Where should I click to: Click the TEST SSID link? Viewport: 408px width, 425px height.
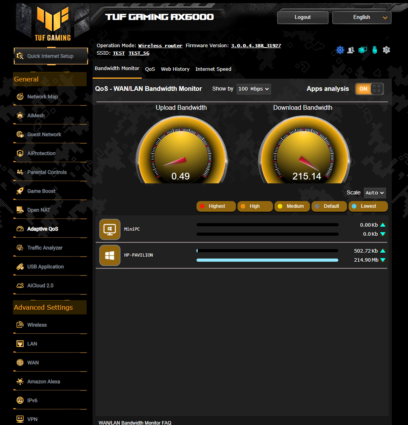[x=119, y=53]
